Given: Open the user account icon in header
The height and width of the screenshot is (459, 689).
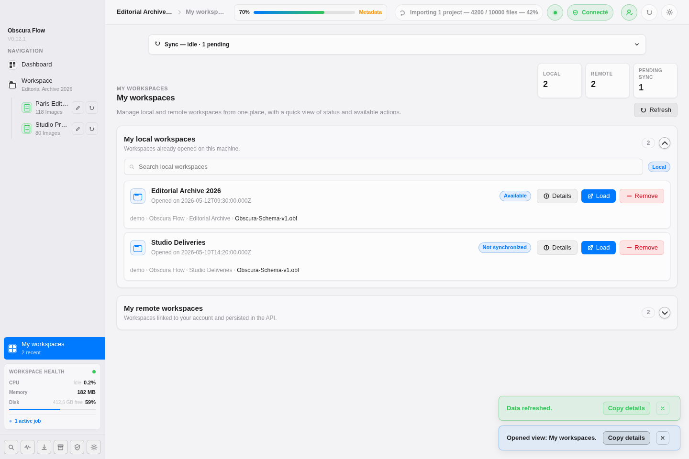Looking at the screenshot, I should (629, 12).
